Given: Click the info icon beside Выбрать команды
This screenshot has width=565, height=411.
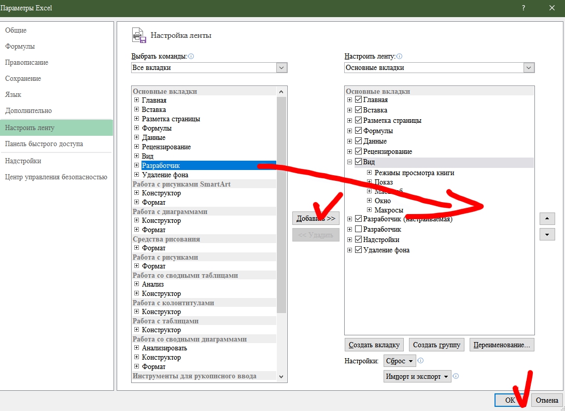Looking at the screenshot, I should (191, 56).
